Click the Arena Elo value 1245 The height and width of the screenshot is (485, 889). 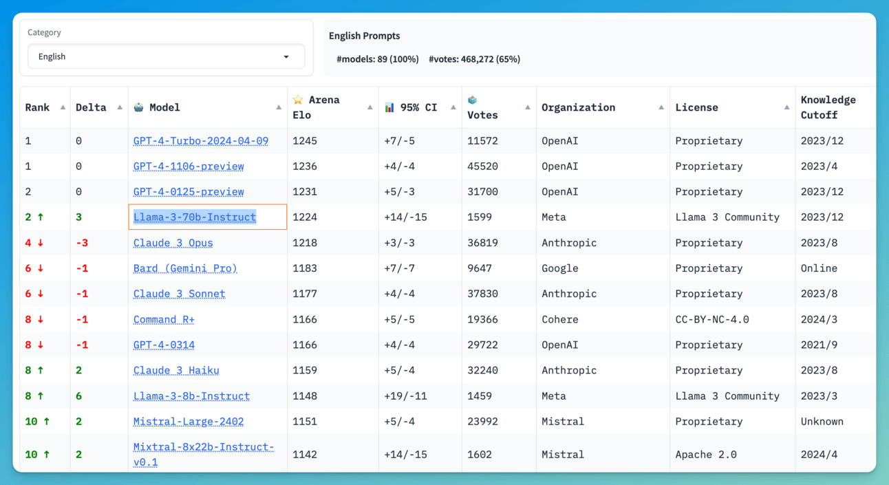(305, 141)
